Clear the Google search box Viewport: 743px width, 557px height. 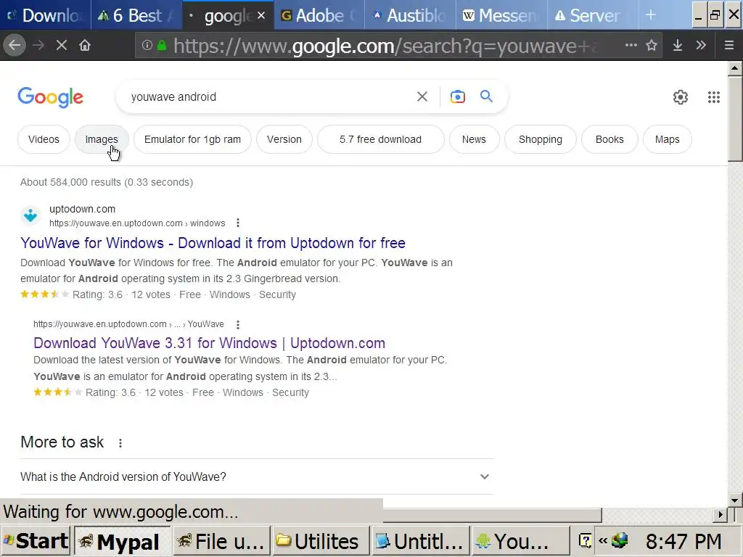422,96
